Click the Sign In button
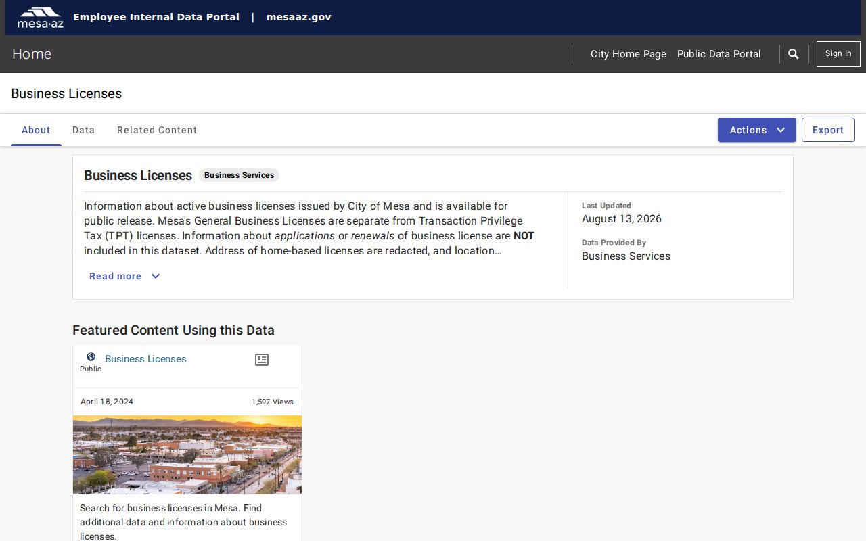The width and height of the screenshot is (866, 541). click(x=838, y=54)
